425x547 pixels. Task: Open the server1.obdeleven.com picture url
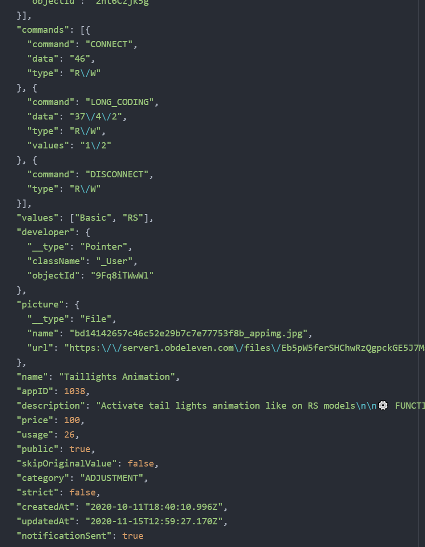(x=244, y=348)
